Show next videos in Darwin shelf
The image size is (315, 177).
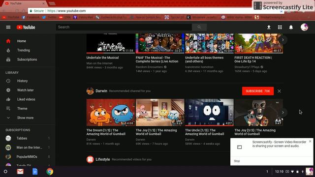pyautogui.click(x=283, y=113)
